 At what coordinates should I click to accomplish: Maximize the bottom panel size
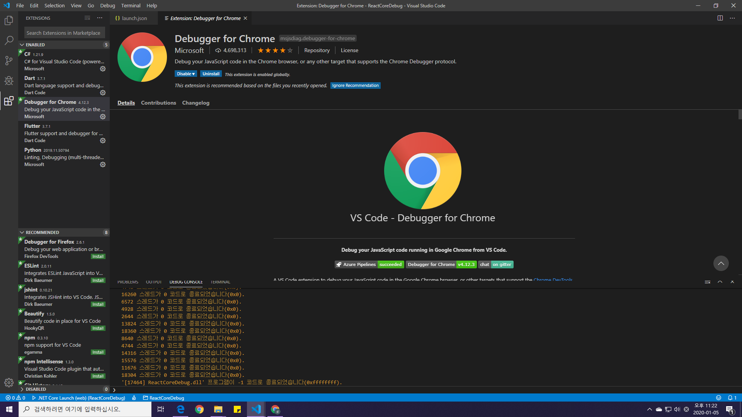click(720, 282)
